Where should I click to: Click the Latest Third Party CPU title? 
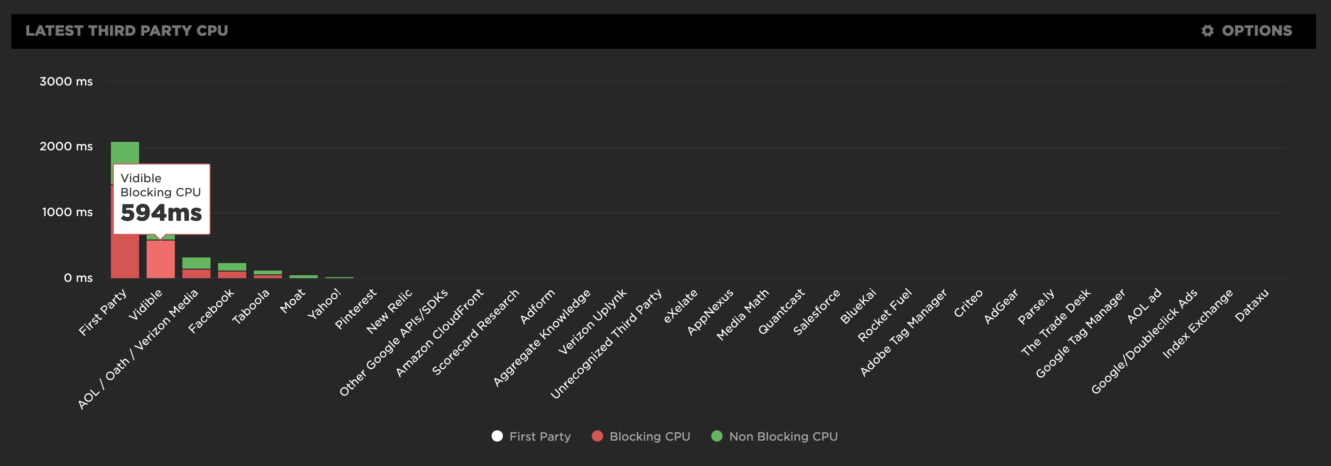pyautogui.click(x=126, y=31)
